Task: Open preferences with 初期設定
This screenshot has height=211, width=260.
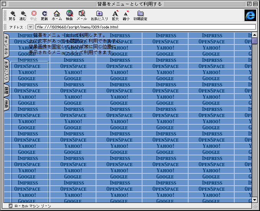Action: coord(140,16)
